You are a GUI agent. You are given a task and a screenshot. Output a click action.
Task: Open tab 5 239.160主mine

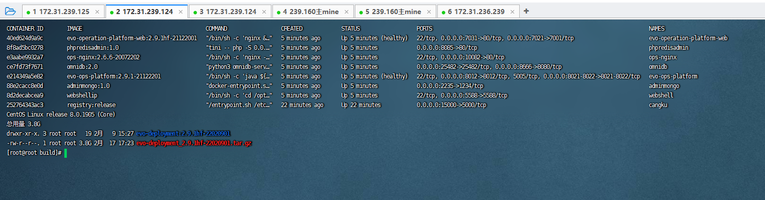tap(395, 11)
